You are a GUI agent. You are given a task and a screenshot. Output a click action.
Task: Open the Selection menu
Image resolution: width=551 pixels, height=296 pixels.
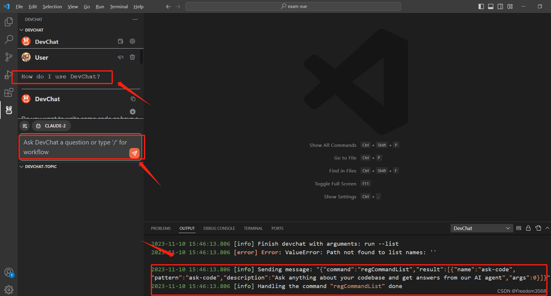click(52, 6)
